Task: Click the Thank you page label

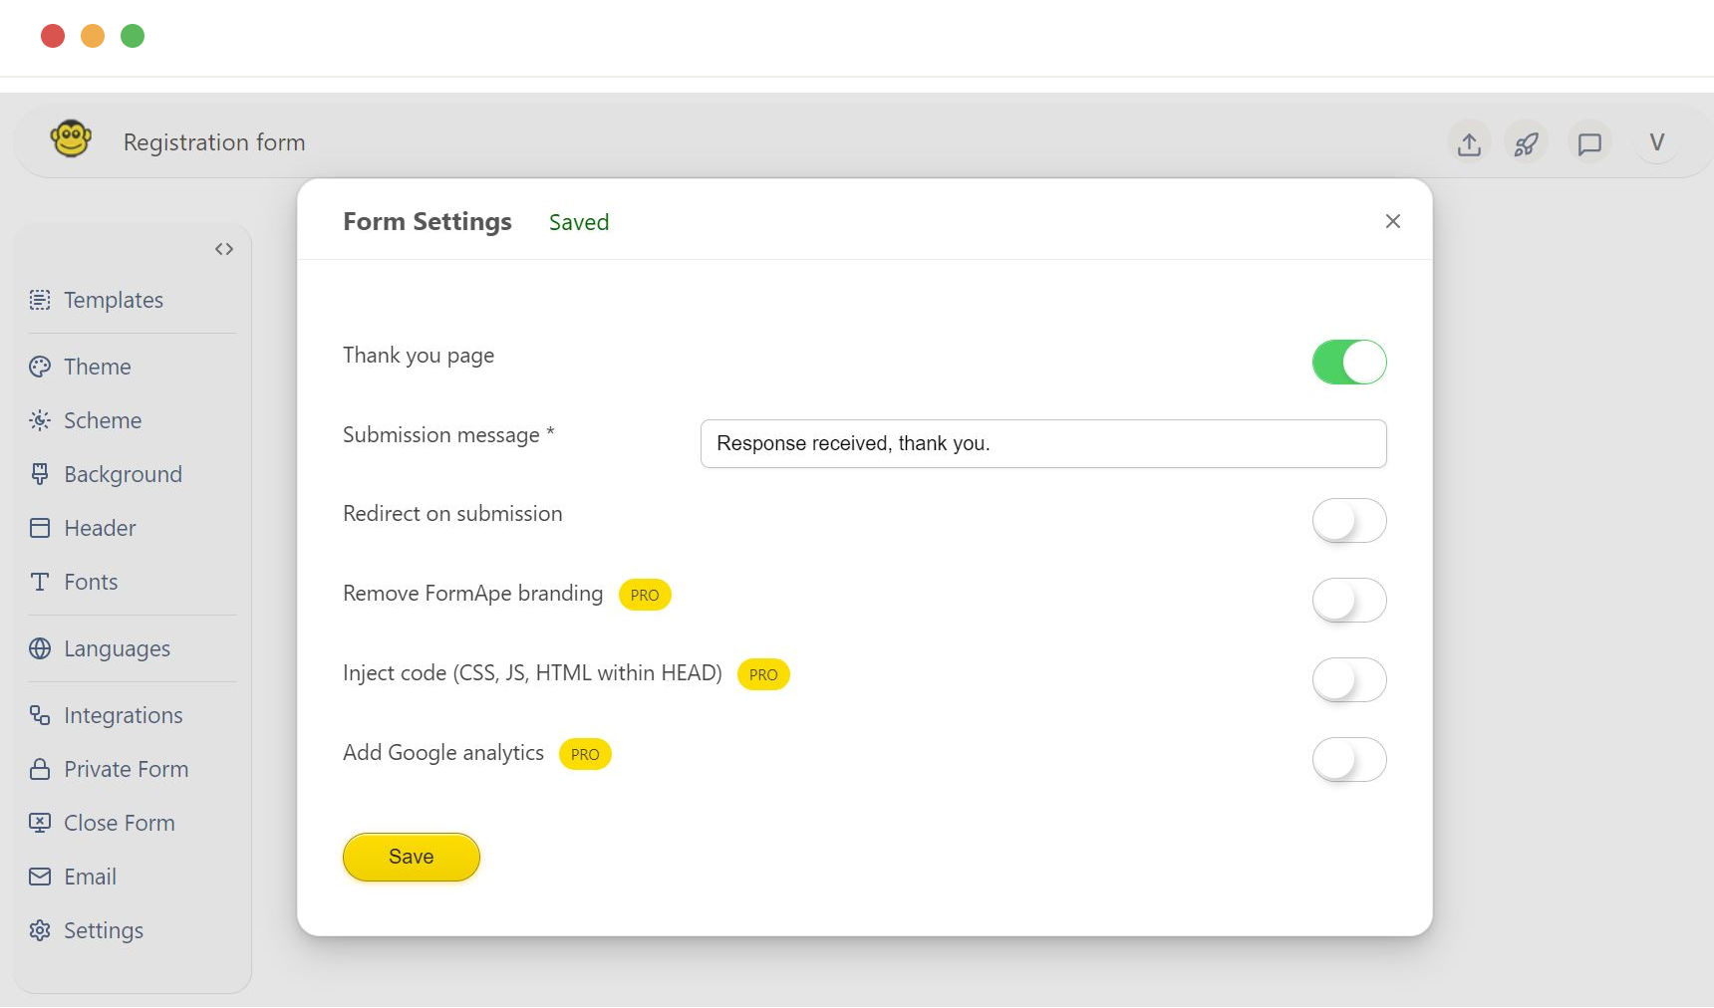Action: [419, 356]
